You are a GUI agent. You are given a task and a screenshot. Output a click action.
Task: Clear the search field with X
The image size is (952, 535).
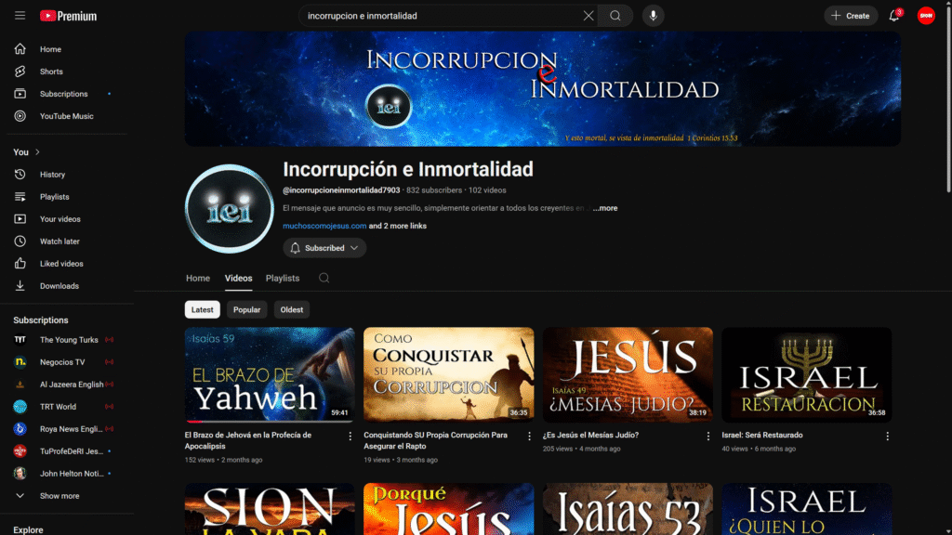click(588, 16)
